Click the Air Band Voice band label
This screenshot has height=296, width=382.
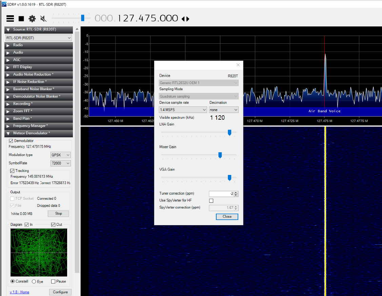pyautogui.click(x=324, y=111)
